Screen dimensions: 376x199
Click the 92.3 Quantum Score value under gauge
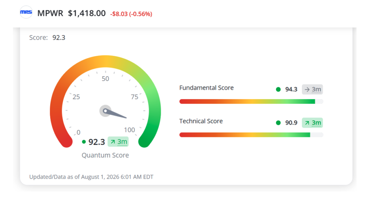(x=97, y=142)
